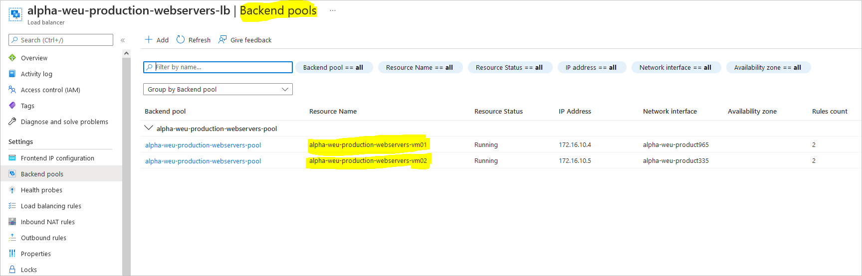Image resolution: width=862 pixels, height=276 pixels.
Task: Open the IP address == all filter
Action: [592, 67]
